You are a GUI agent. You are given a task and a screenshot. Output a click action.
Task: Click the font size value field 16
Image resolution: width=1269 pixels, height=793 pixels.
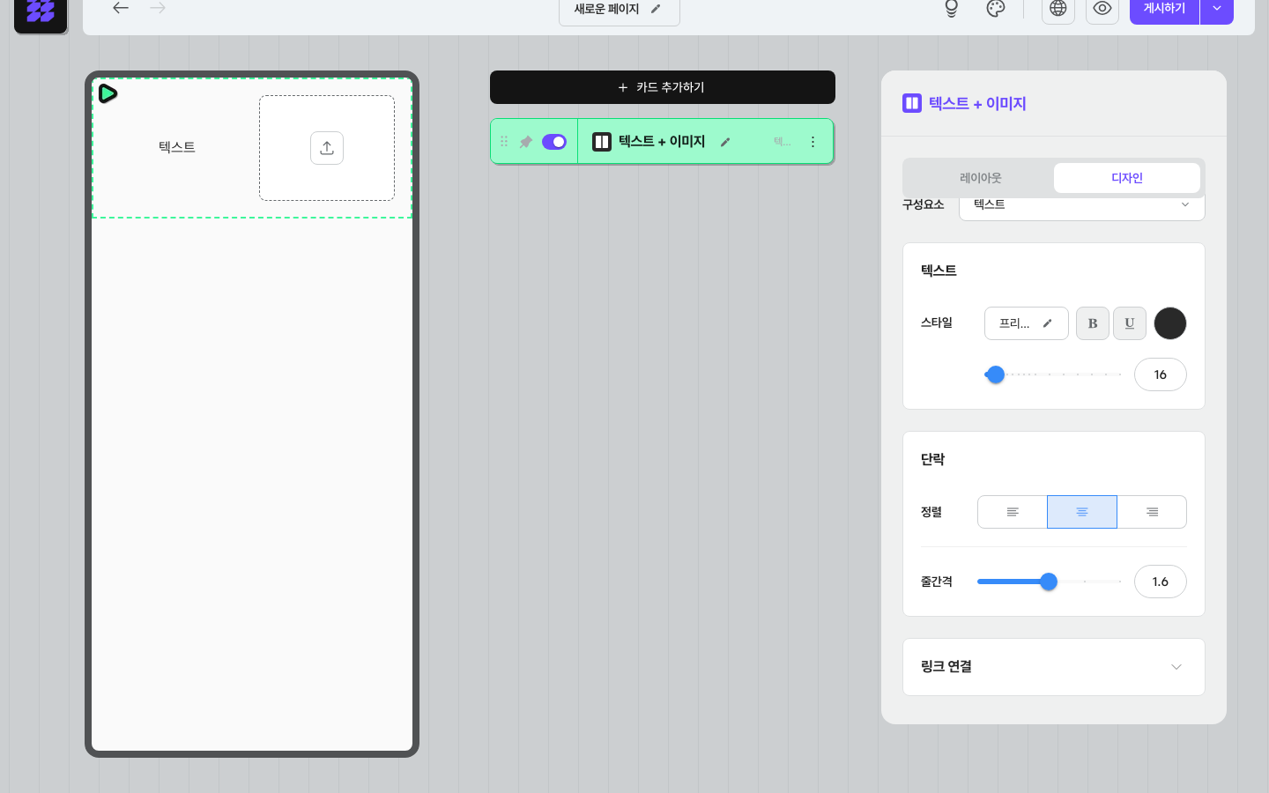[1161, 374]
